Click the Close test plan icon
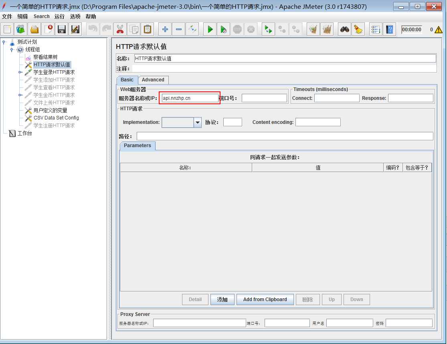The width and height of the screenshot is (447, 344). [48, 29]
